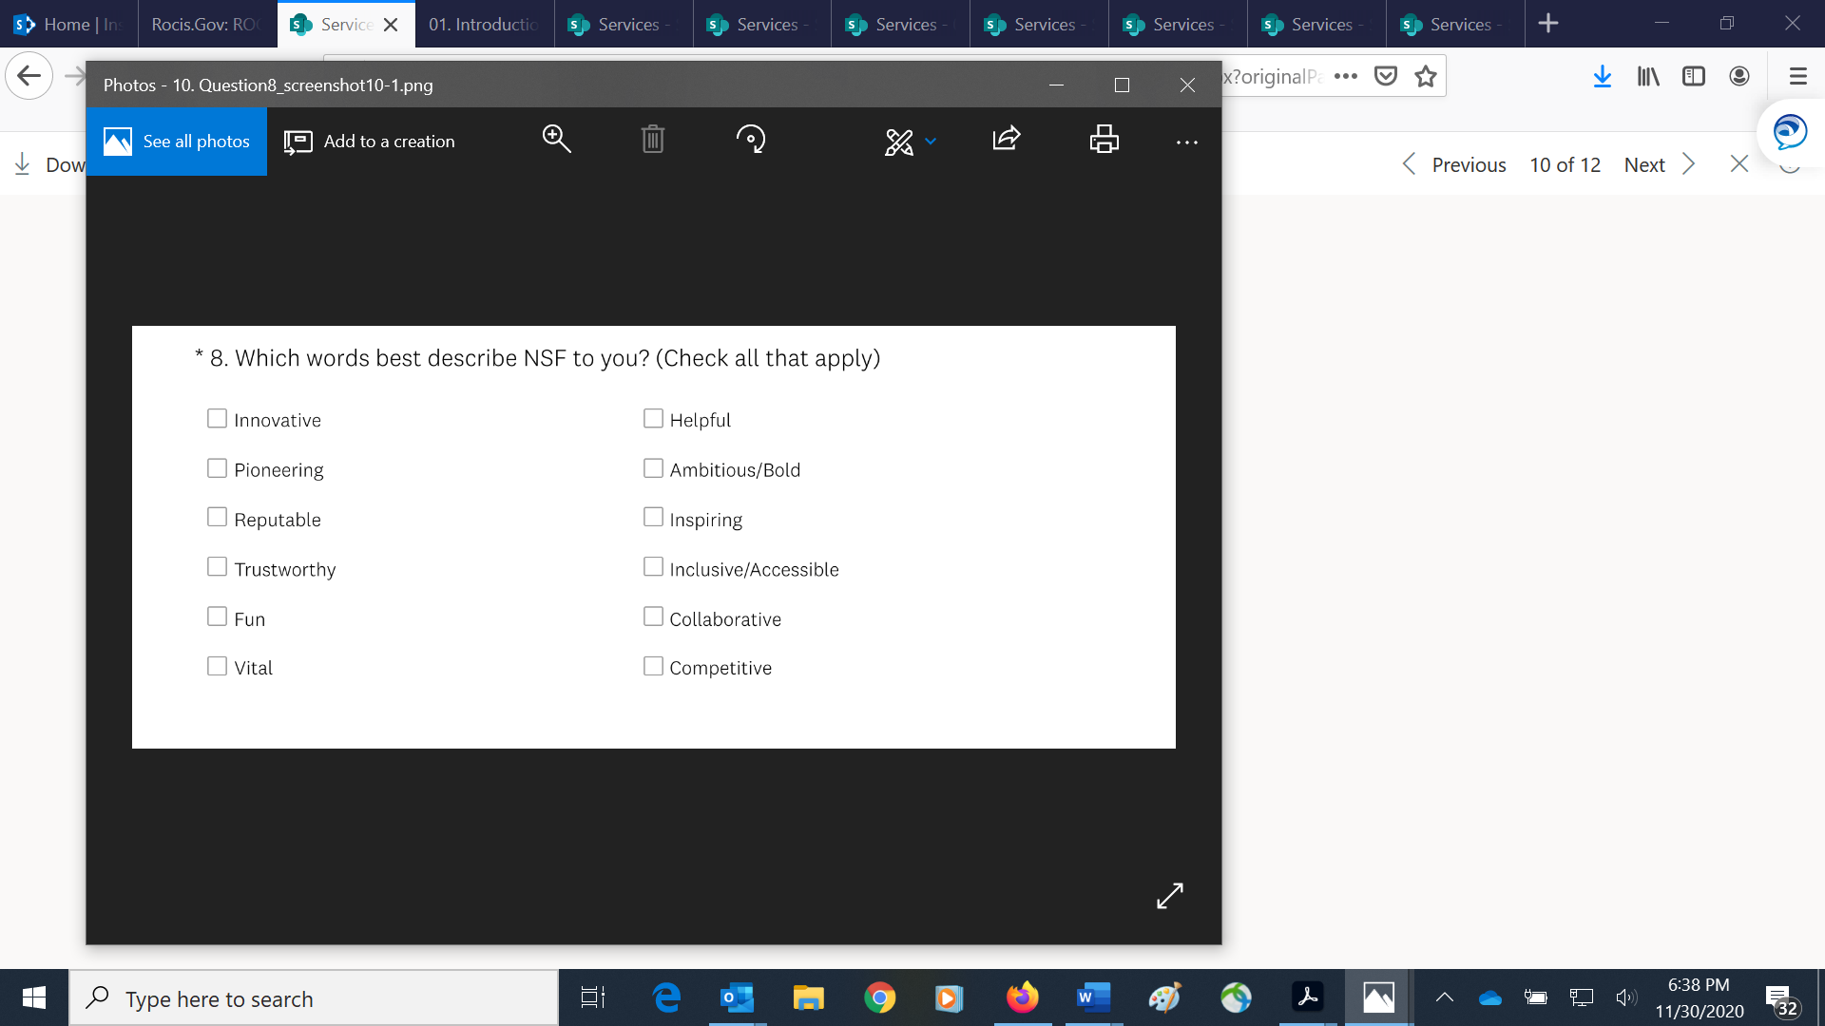This screenshot has width=1825, height=1026.
Task: Enable the Collaborative checkbox
Action: tap(653, 617)
